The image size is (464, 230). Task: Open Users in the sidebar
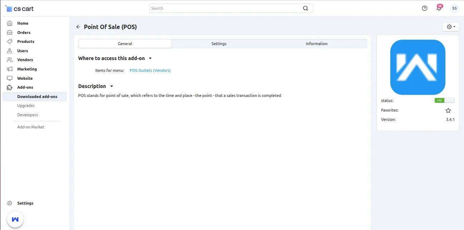23,51
